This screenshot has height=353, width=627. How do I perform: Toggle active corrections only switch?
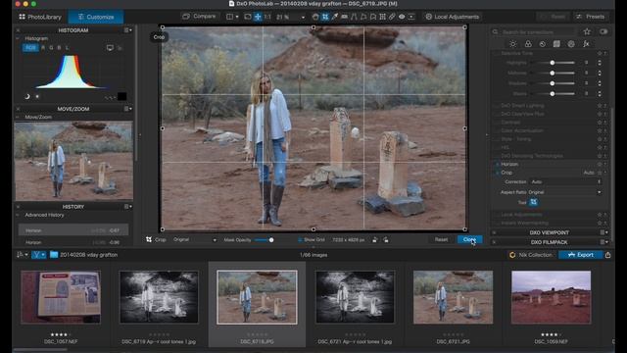click(x=603, y=31)
